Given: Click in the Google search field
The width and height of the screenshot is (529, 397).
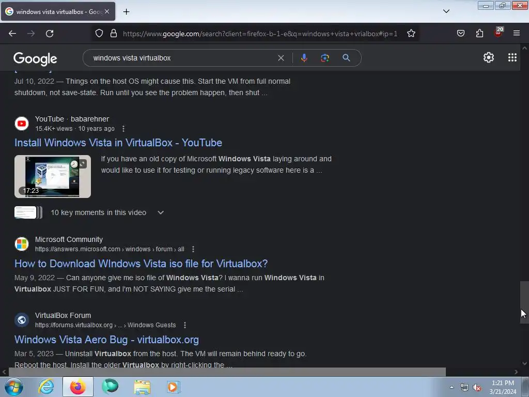Looking at the screenshot, I should click(182, 58).
